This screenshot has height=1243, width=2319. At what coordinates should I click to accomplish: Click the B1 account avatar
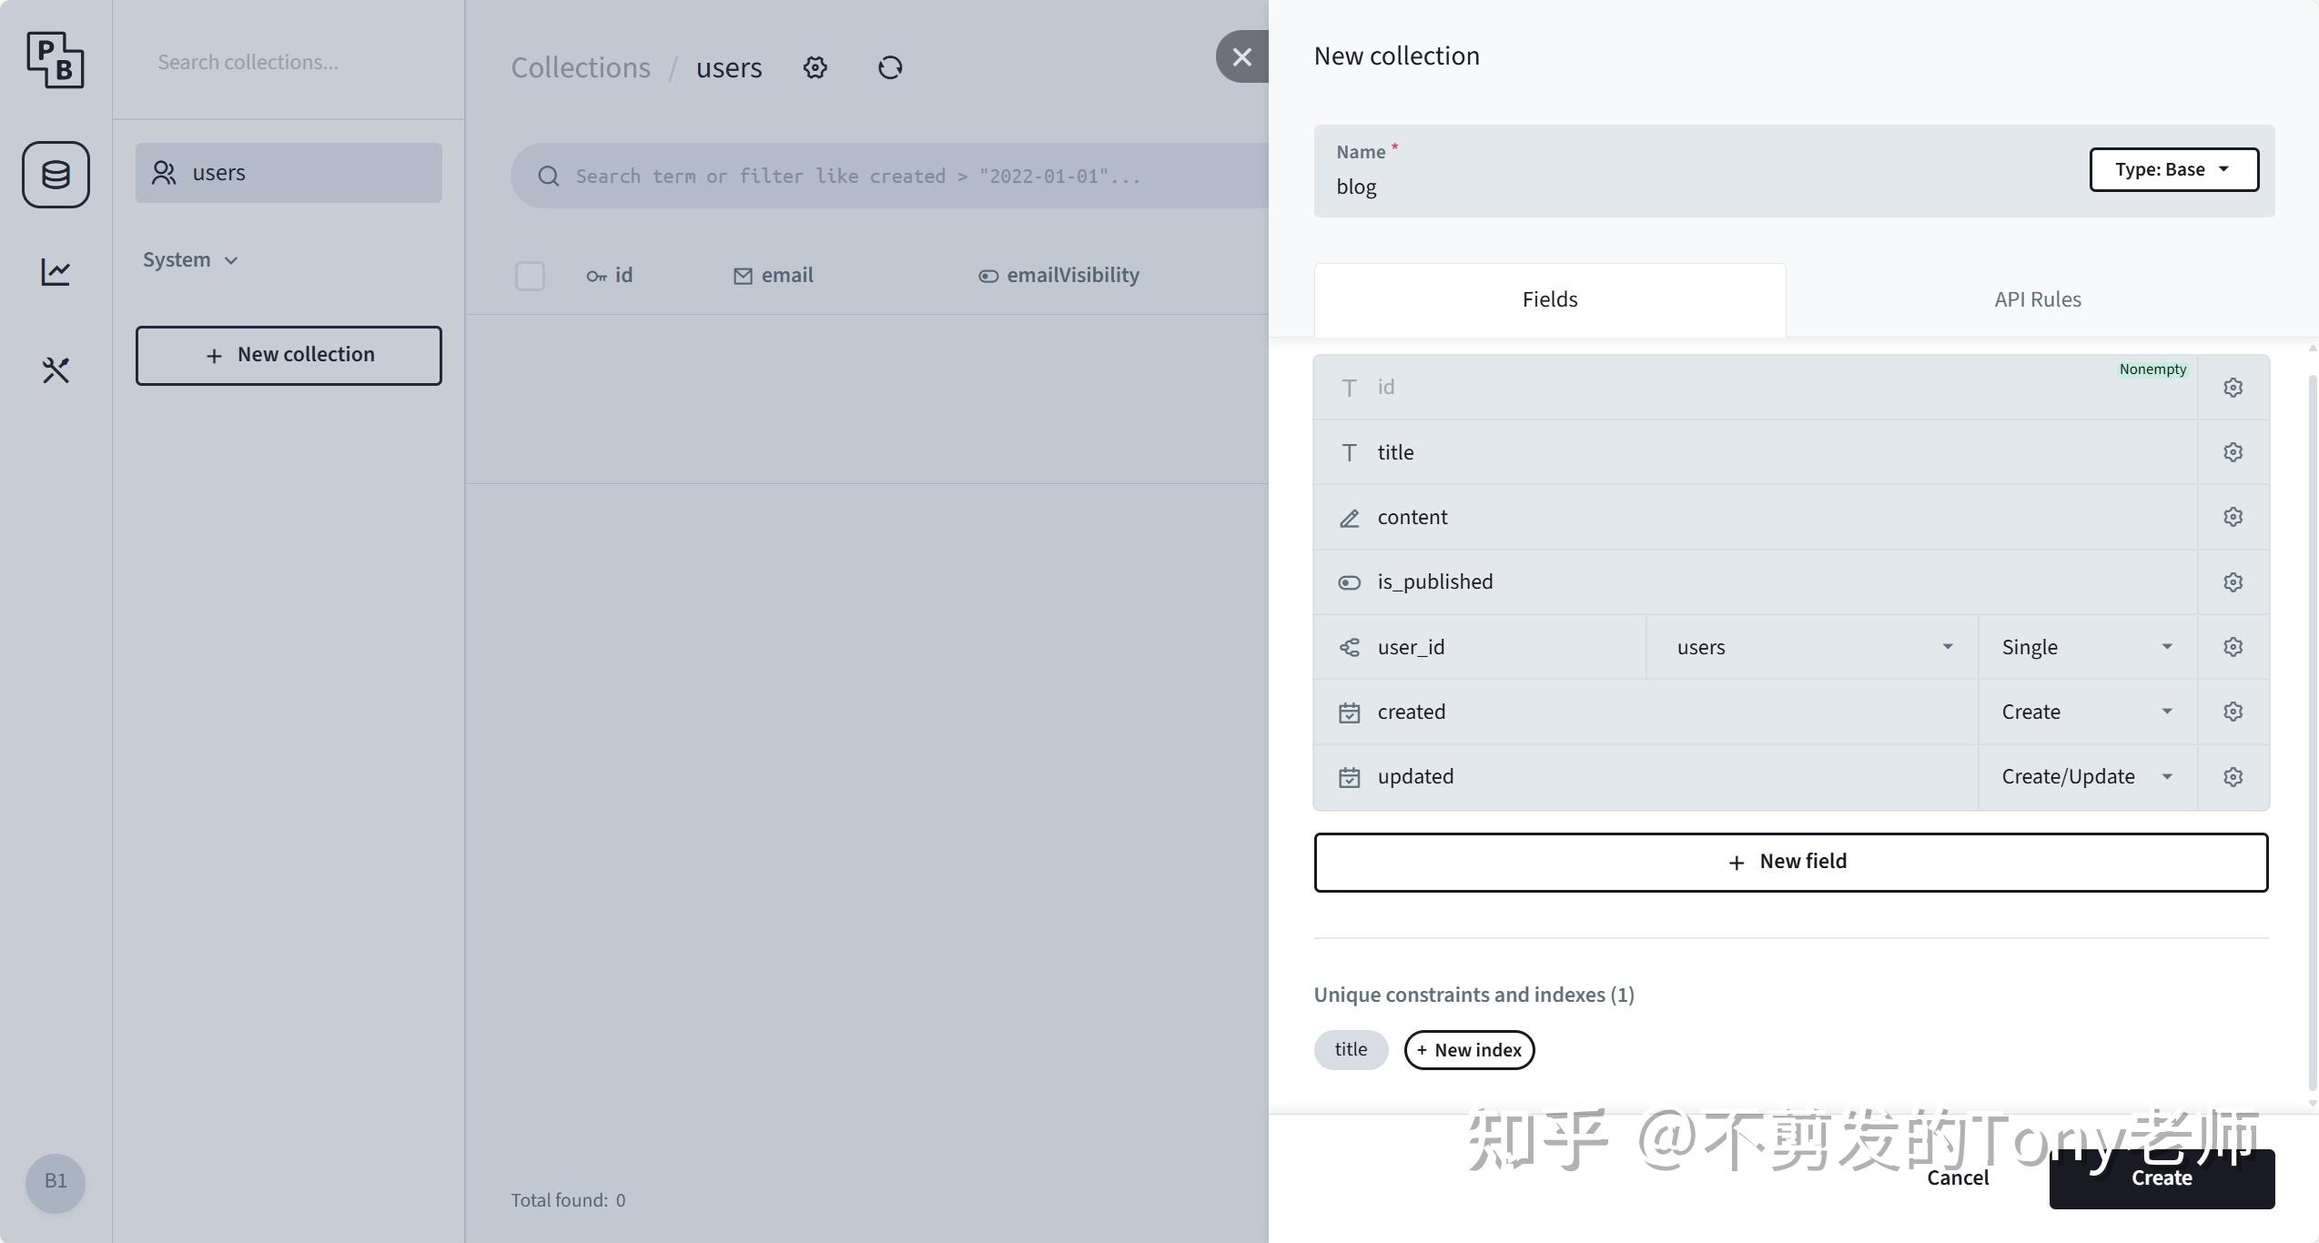point(55,1183)
